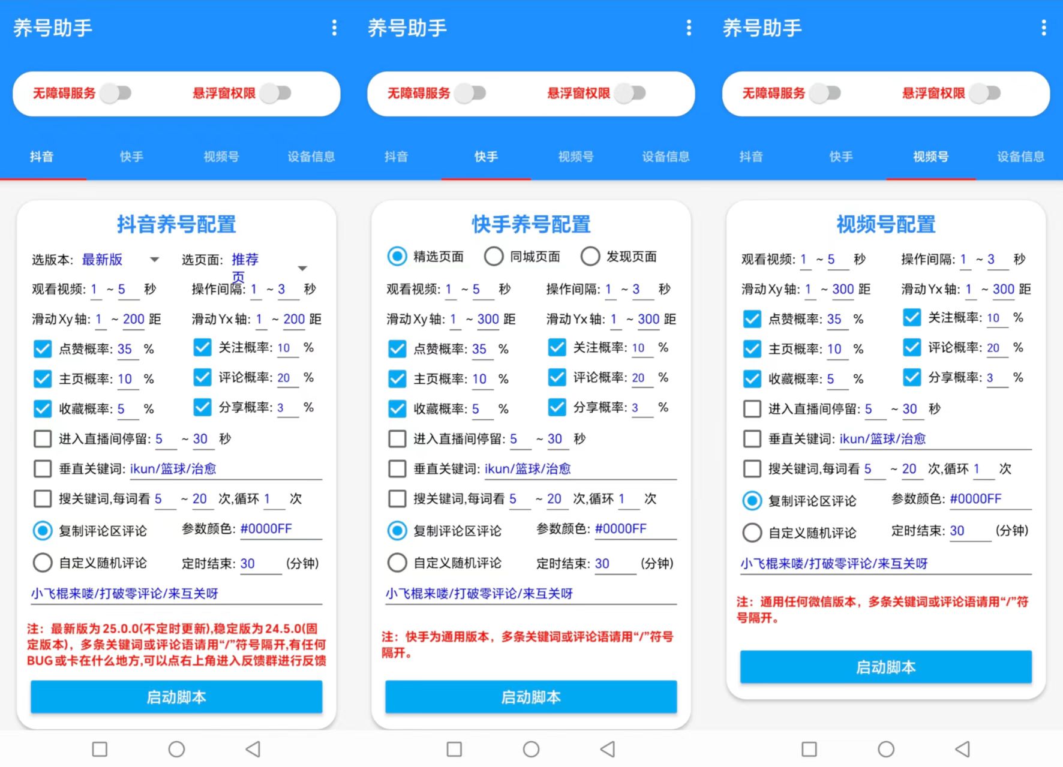Viewport: 1063px width, 767px height.
Task: Tap the Android back triangle in the left screen
Action: (253, 748)
